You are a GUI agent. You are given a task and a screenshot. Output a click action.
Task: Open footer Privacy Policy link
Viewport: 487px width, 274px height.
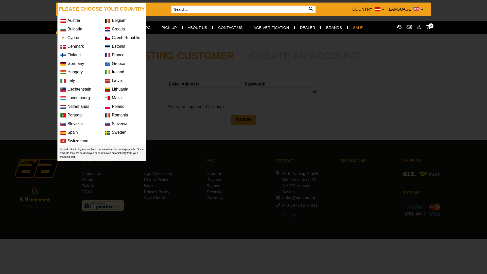point(156,192)
